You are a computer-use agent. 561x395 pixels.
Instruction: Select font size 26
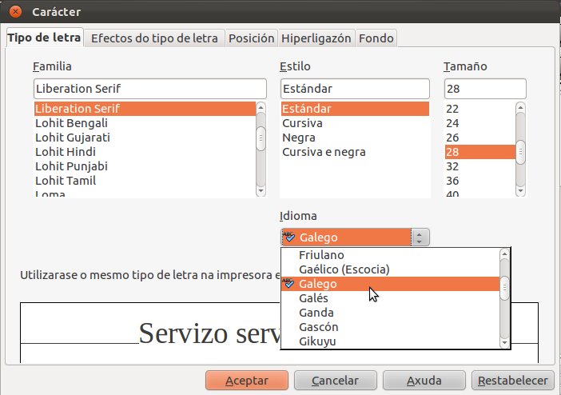click(x=479, y=138)
